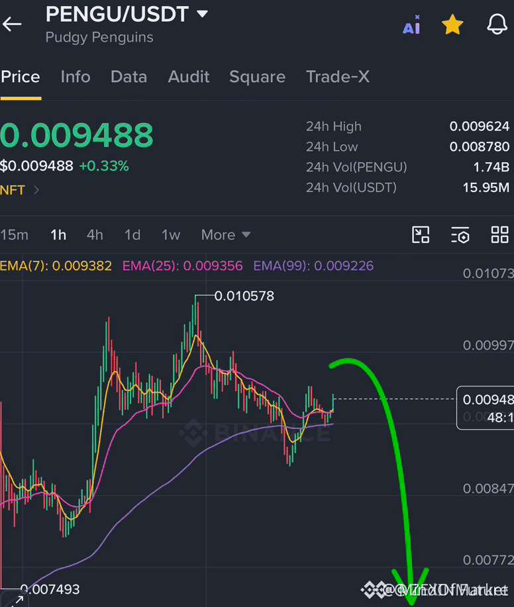This screenshot has width=514, height=607.
Task: Open the PENGU/USDT pair selector dropdown
Action: click(127, 14)
